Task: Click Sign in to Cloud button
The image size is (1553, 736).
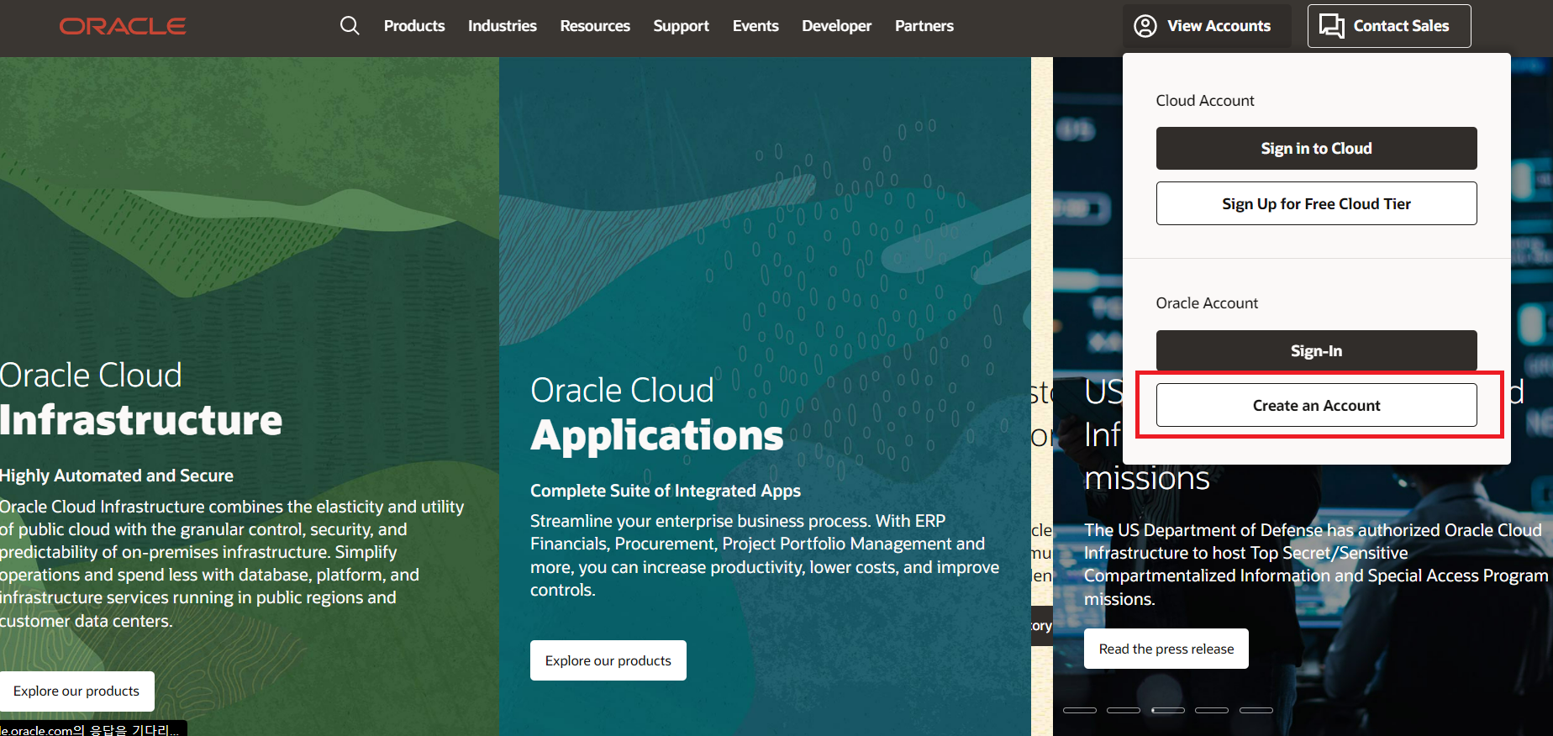Action: point(1316,148)
